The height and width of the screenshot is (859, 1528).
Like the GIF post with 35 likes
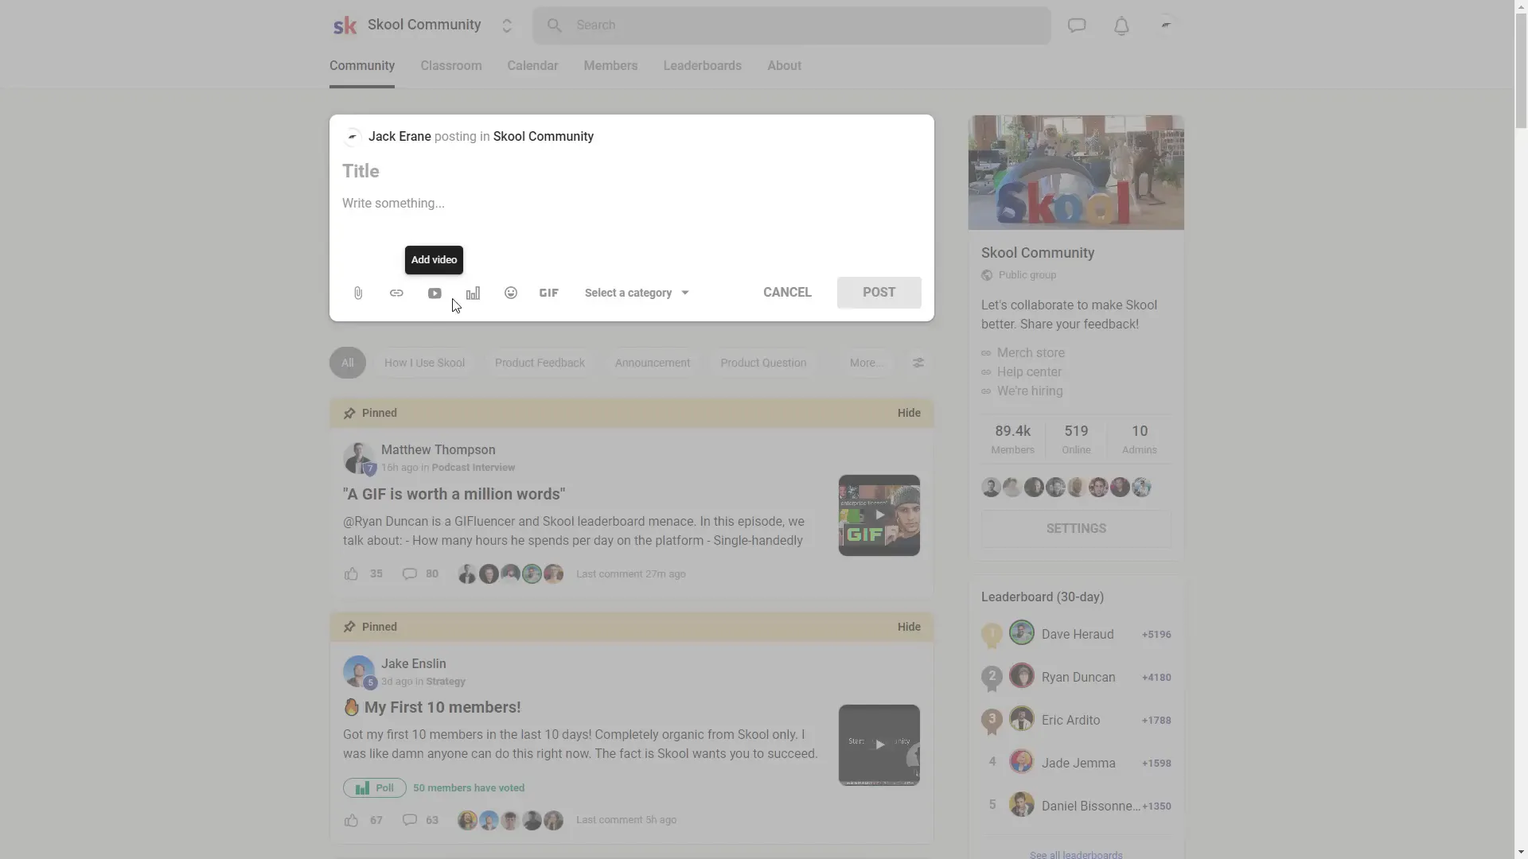tap(351, 574)
